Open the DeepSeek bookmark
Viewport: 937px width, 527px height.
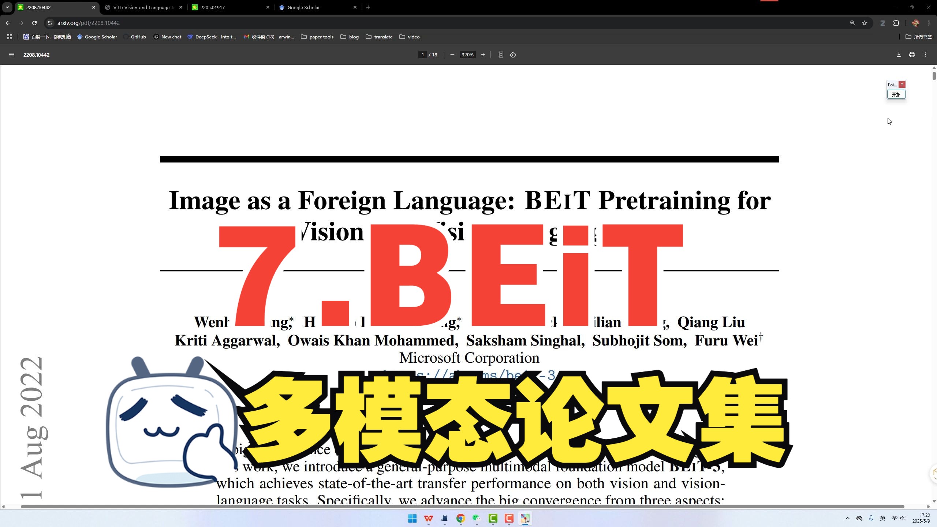point(212,37)
